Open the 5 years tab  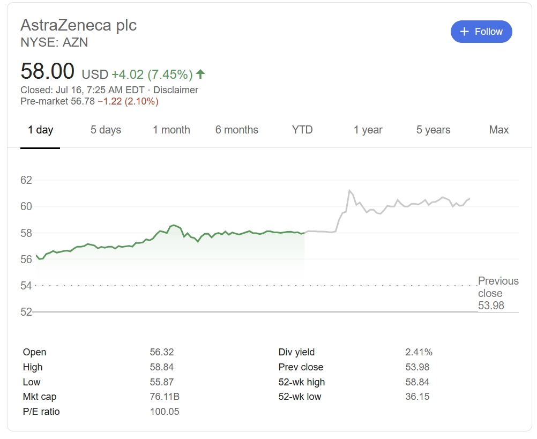tap(434, 130)
